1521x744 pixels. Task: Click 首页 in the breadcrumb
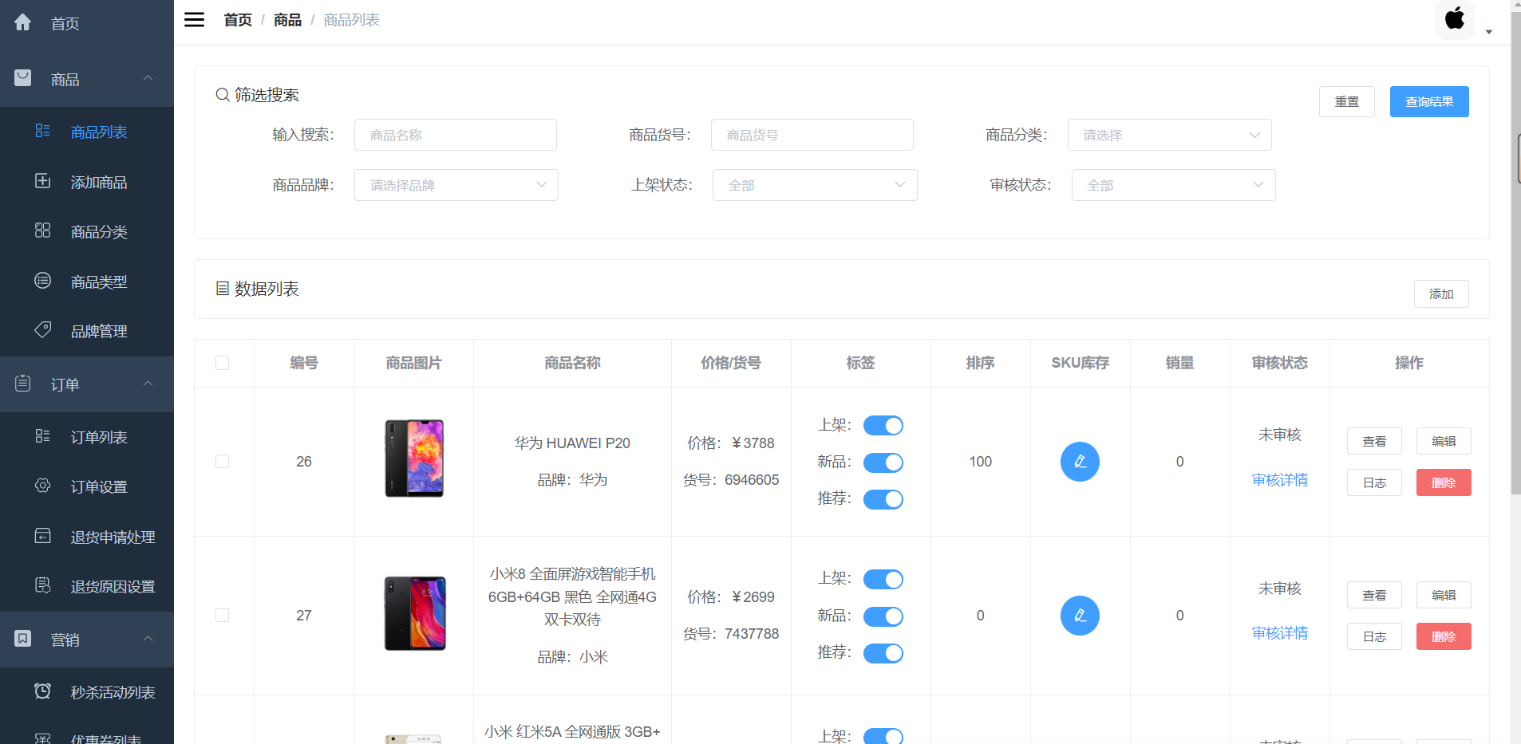click(238, 20)
